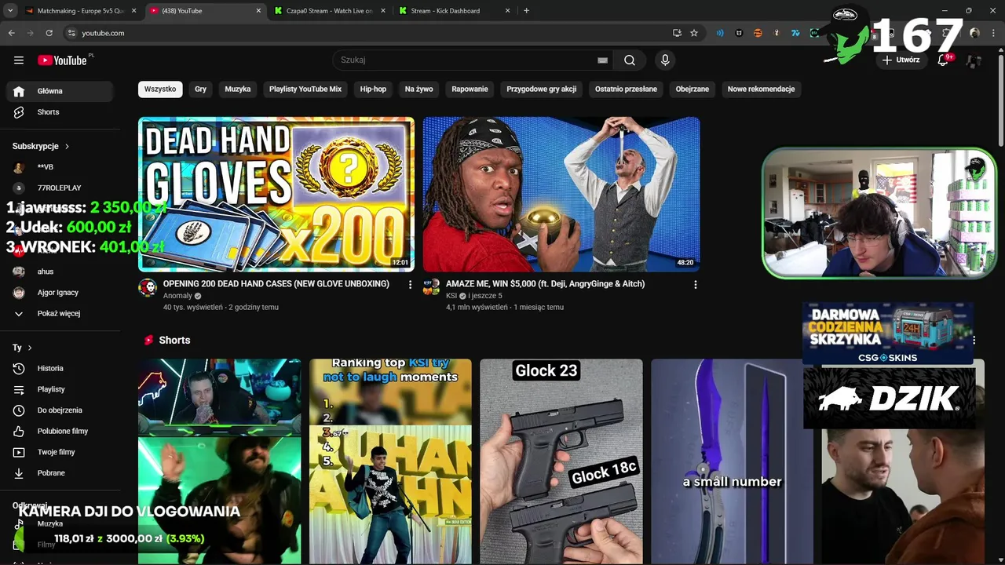Select the Rapowanie filter chip

tap(470, 89)
